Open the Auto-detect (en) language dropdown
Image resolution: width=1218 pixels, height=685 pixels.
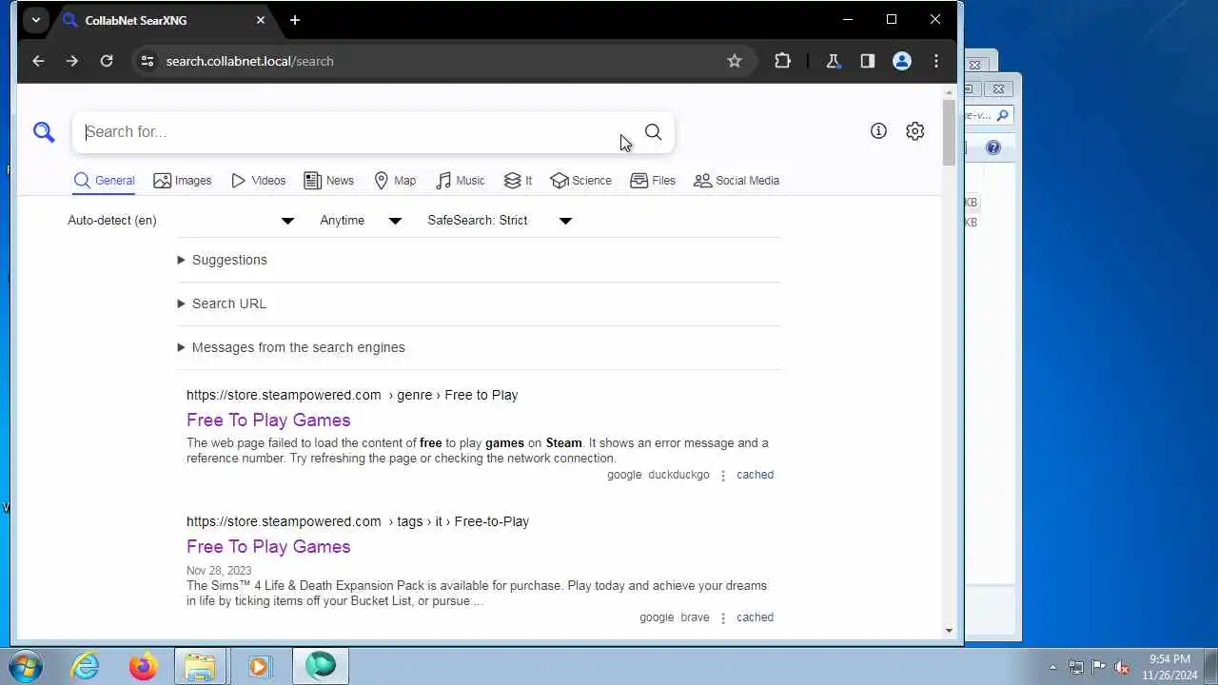pyautogui.click(x=181, y=220)
